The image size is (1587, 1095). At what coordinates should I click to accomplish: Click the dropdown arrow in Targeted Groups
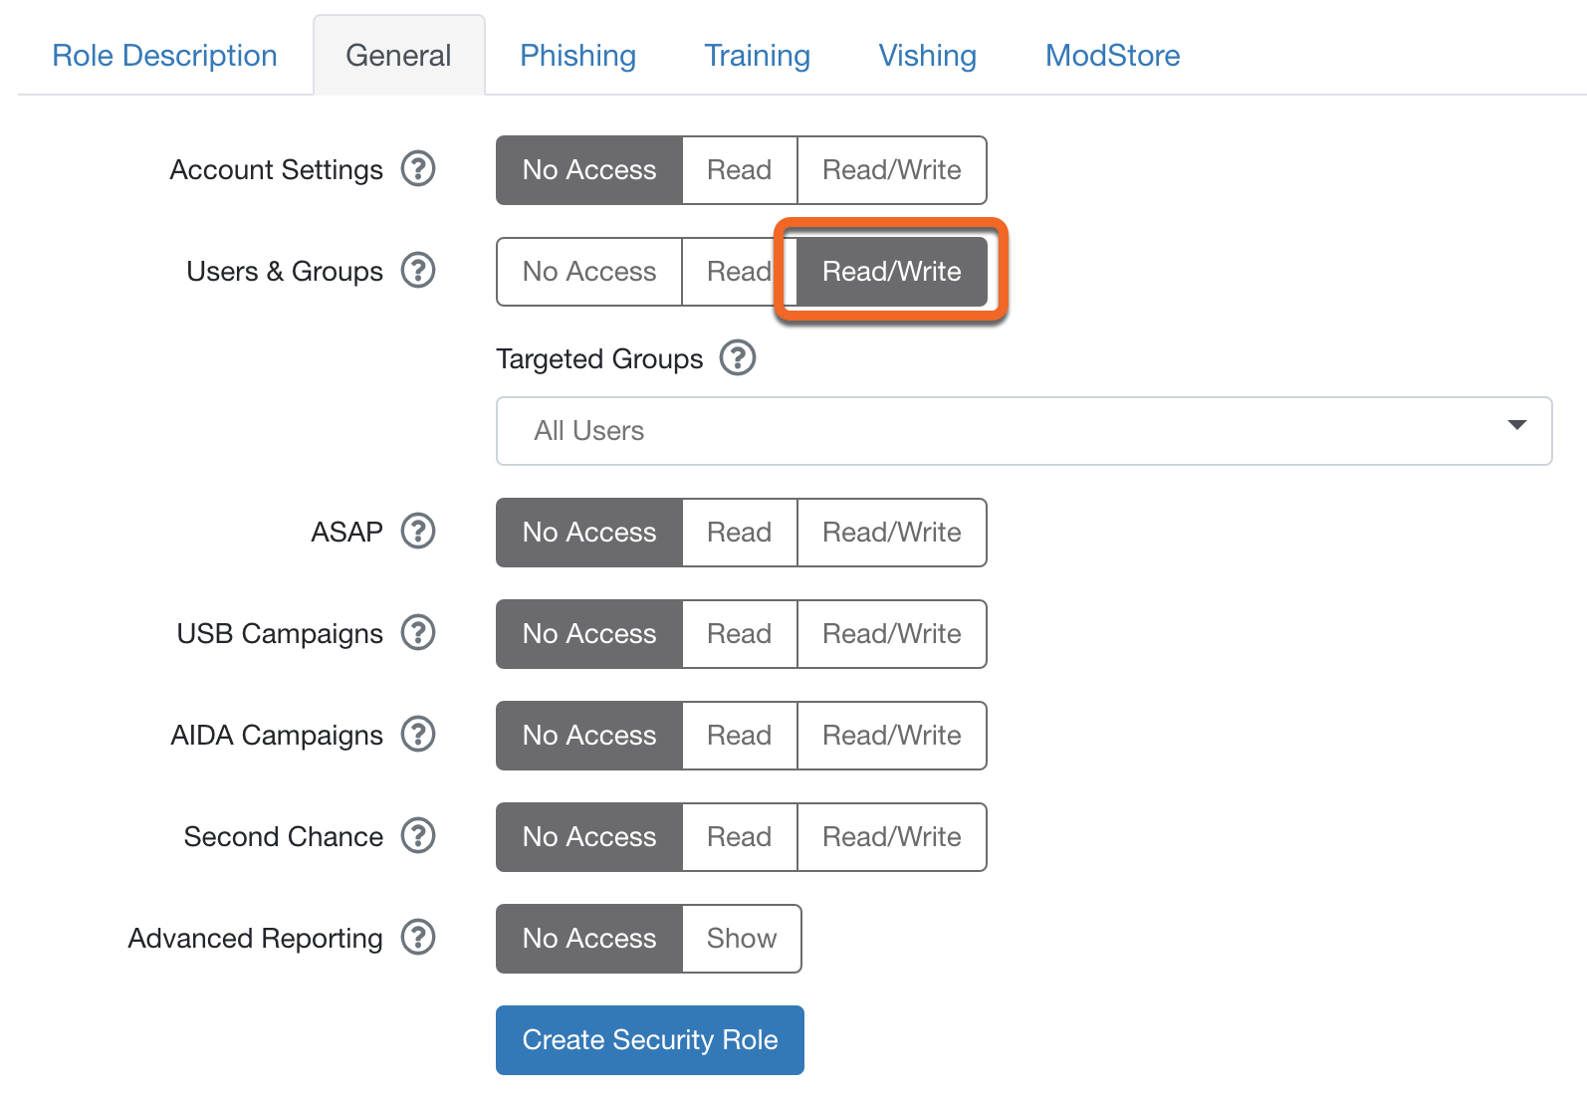click(1516, 425)
